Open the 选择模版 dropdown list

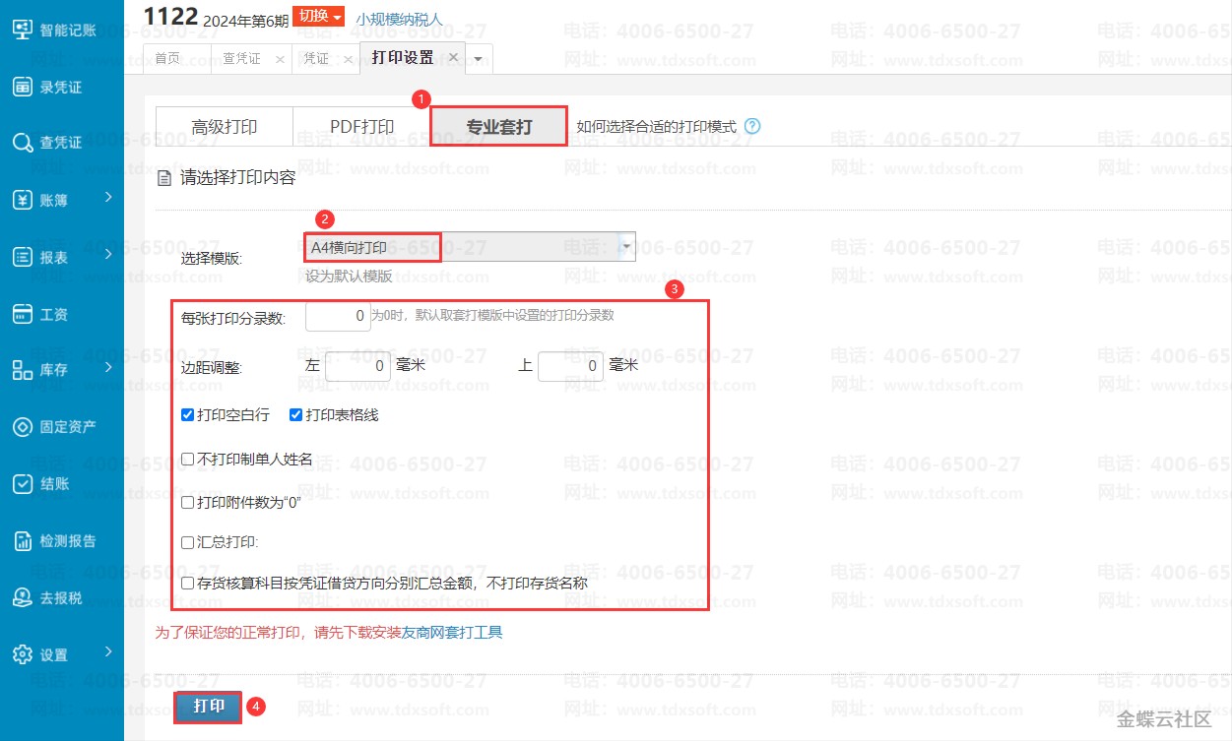624,247
